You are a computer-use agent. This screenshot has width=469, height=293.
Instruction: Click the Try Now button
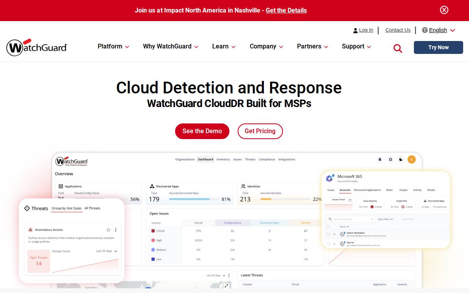click(x=439, y=47)
